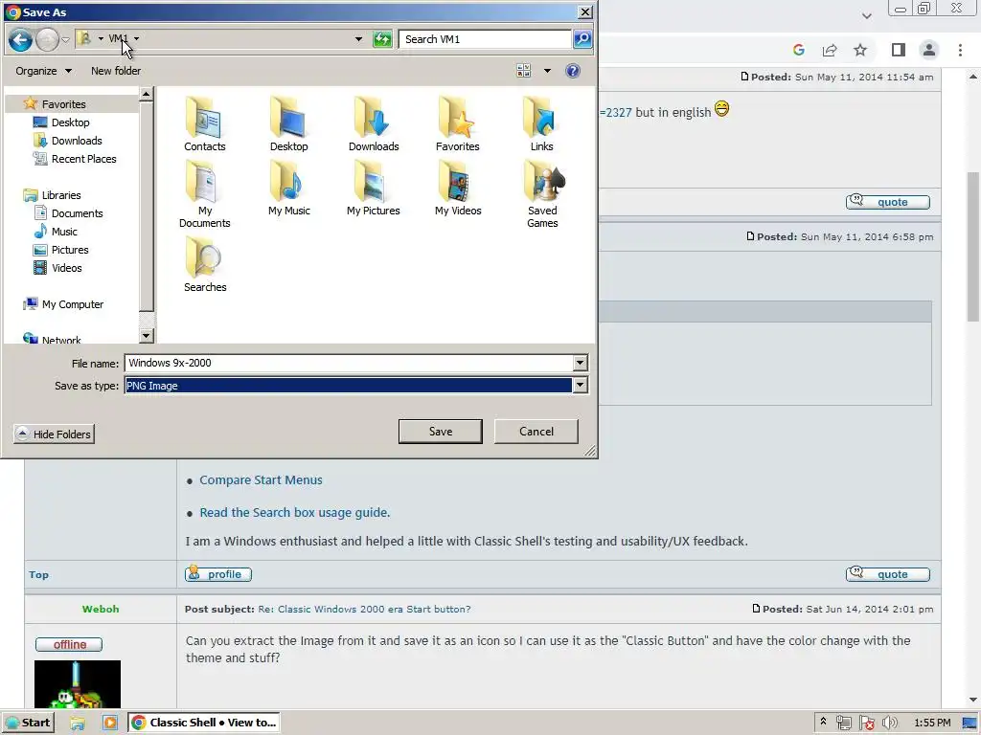
Task: Bookmark this page with the star icon
Action: [860, 50]
